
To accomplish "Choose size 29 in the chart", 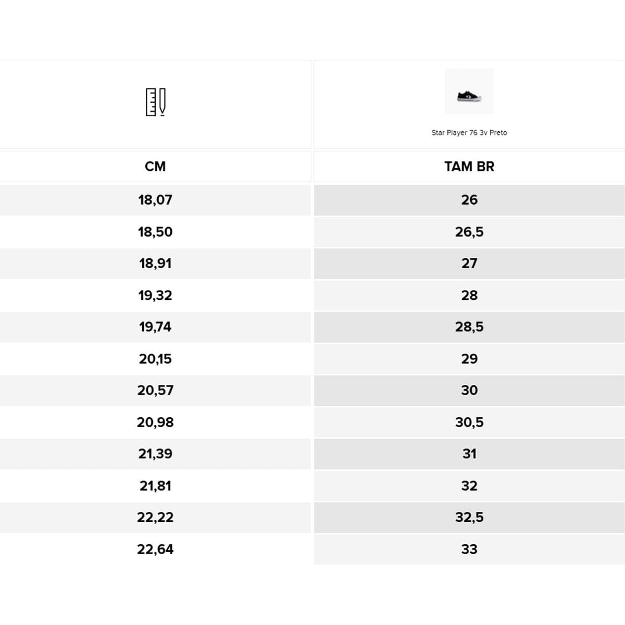I will [469, 359].
